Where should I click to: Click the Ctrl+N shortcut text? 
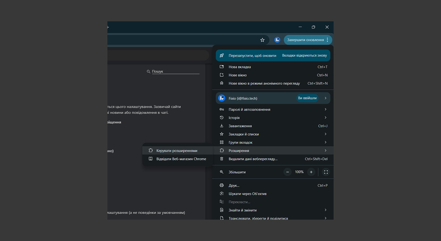click(x=322, y=75)
